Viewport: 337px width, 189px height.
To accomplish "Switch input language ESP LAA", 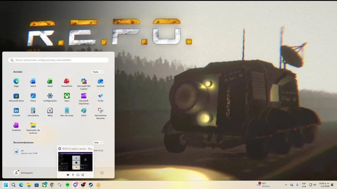I will coord(304,185).
